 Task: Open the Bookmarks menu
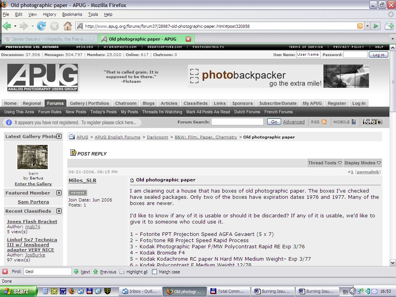click(72, 14)
